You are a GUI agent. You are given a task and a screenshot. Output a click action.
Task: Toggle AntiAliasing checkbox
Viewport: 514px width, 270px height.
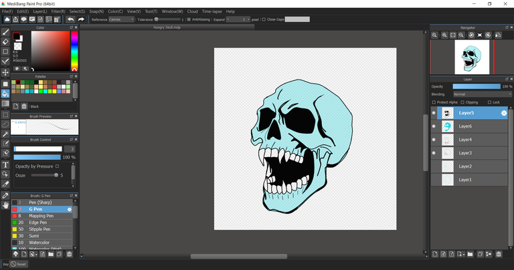pyautogui.click(x=189, y=19)
